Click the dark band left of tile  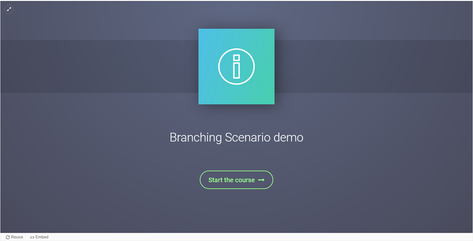click(100, 66)
